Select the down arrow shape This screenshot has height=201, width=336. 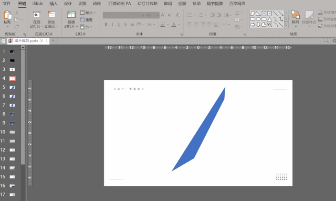(258, 25)
